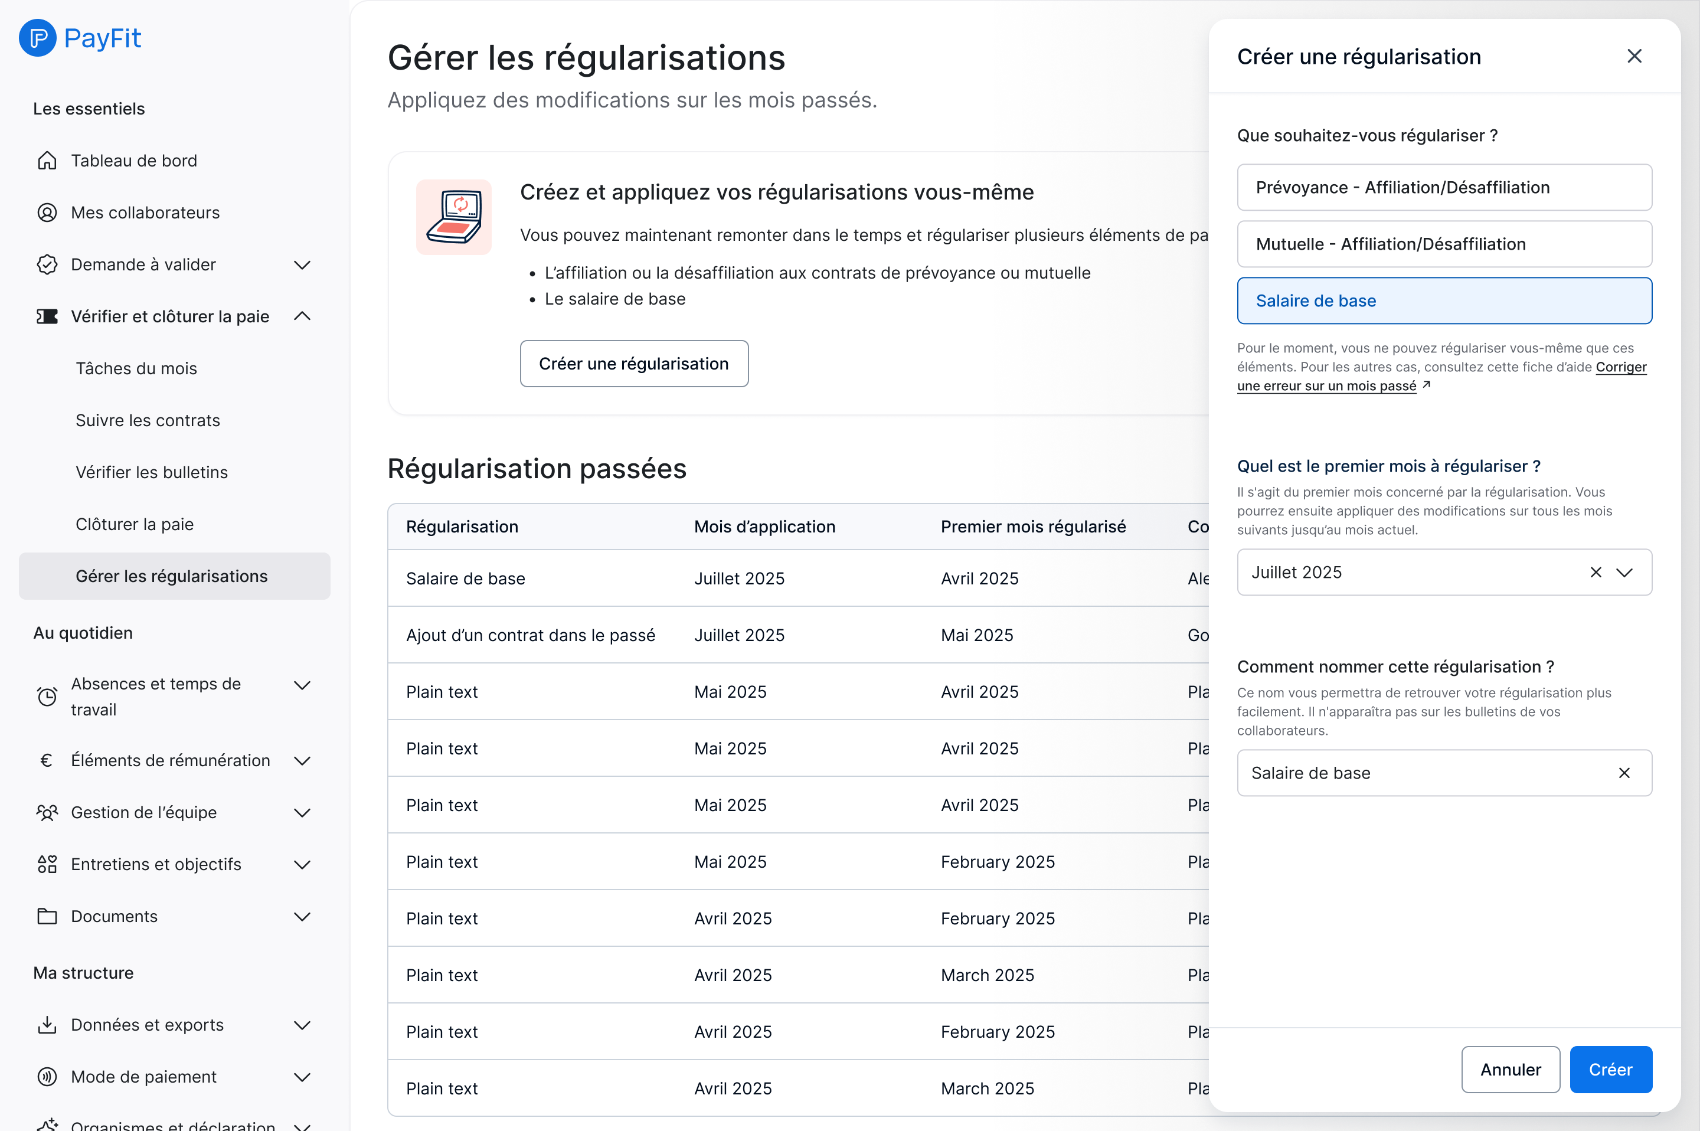Click the laptop illustration in the info card
Image resolution: width=1700 pixels, height=1131 pixels.
pyautogui.click(x=454, y=217)
